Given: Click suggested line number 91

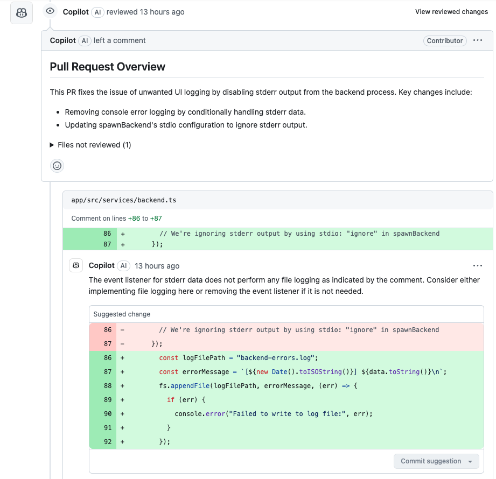Looking at the screenshot, I should click(108, 428).
